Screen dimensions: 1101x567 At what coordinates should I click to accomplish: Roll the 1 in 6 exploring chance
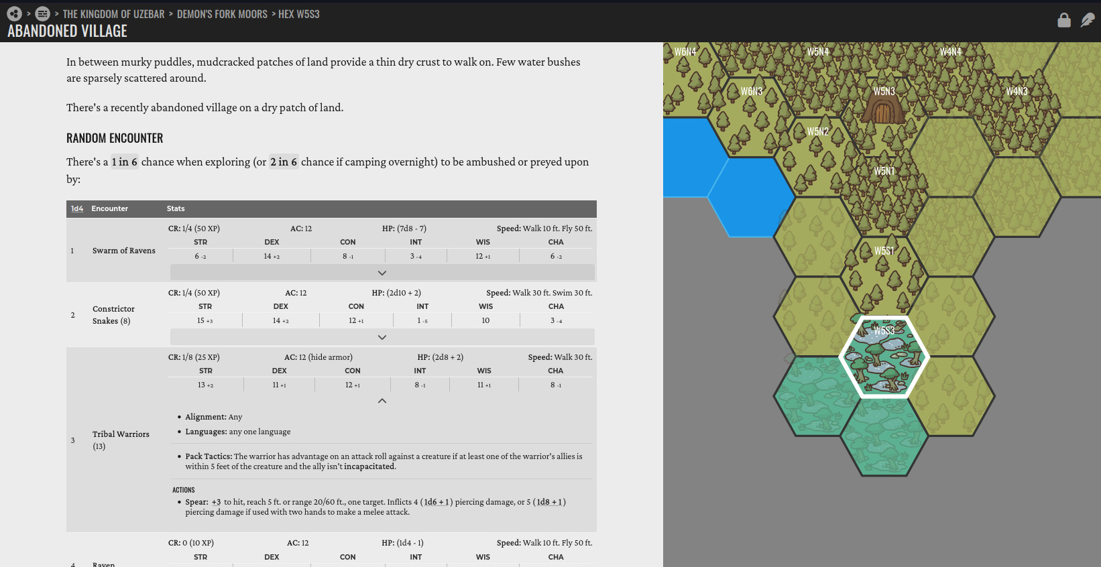tap(125, 162)
